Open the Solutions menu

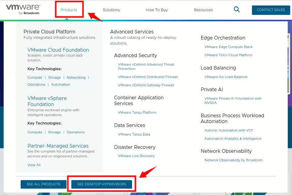pyautogui.click(x=111, y=10)
